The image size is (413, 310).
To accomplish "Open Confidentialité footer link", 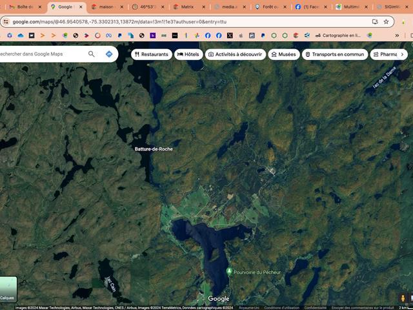I will click(x=316, y=307).
